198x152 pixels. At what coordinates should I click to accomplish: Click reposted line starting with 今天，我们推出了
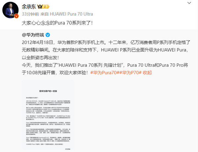click(x=105, y=65)
